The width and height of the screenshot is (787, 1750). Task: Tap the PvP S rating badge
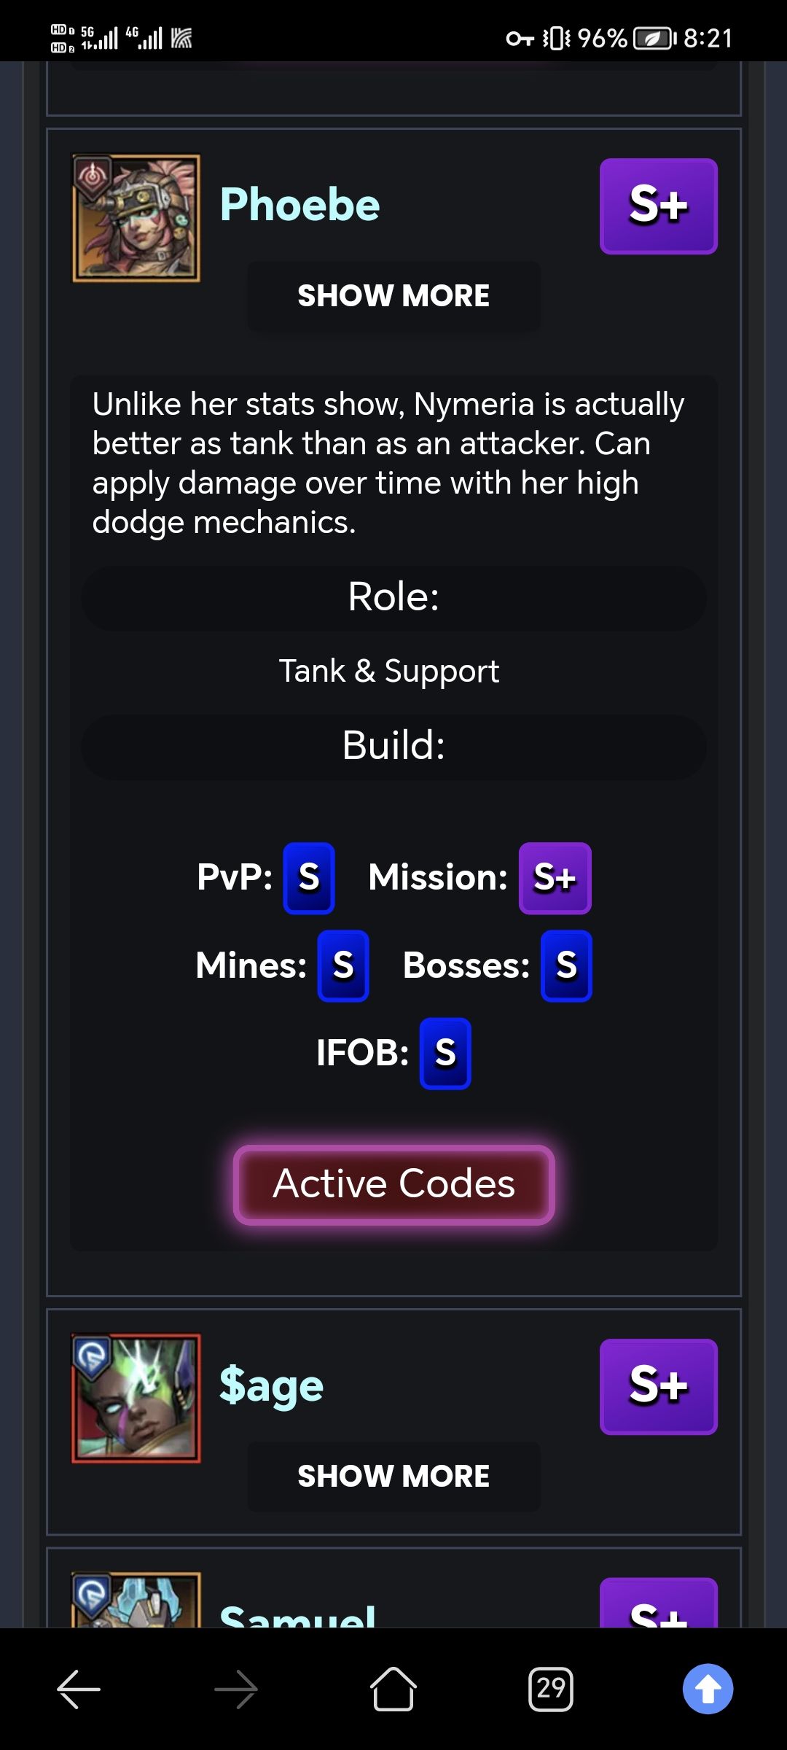click(309, 878)
